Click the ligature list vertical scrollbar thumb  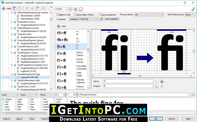[x=88, y=50]
